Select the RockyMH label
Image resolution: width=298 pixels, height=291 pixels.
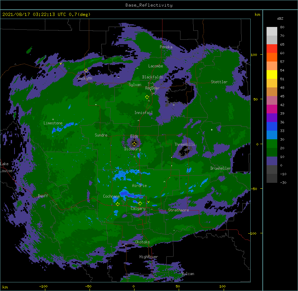pos(85,78)
